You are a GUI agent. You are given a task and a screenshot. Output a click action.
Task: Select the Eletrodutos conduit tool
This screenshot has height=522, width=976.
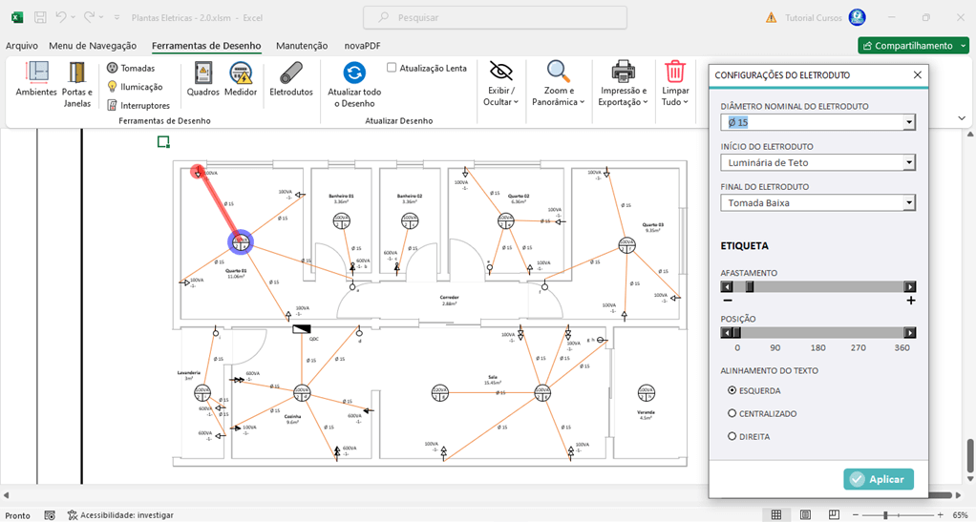tap(290, 79)
